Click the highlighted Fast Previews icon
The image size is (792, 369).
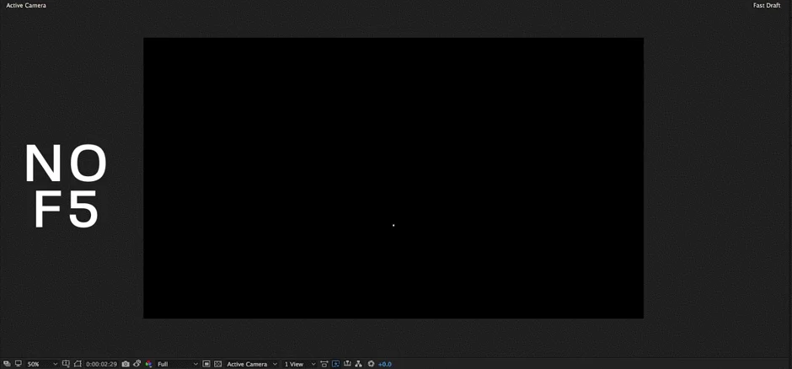pyautogui.click(x=335, y=363)
